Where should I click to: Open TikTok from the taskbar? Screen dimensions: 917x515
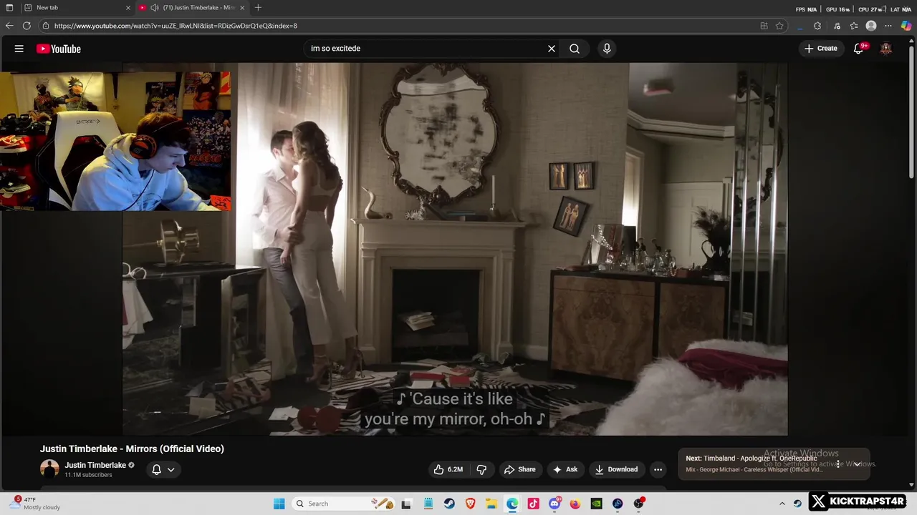point(533,504)
